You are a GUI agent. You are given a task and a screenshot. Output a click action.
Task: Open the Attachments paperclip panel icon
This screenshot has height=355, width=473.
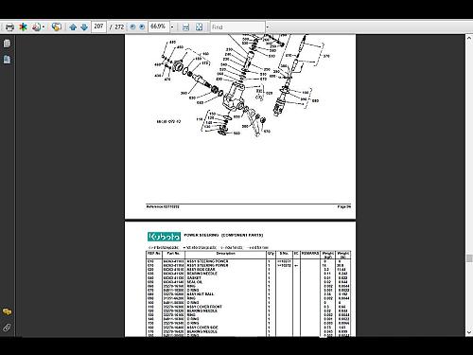pos(7,328)
